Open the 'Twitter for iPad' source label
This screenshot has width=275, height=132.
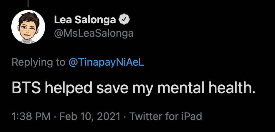pyautogui.click(x=166, y=116)
